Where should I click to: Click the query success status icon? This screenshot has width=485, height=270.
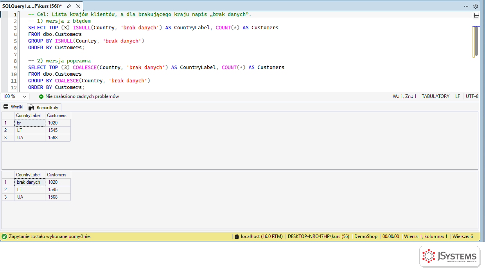click(4, 236)
